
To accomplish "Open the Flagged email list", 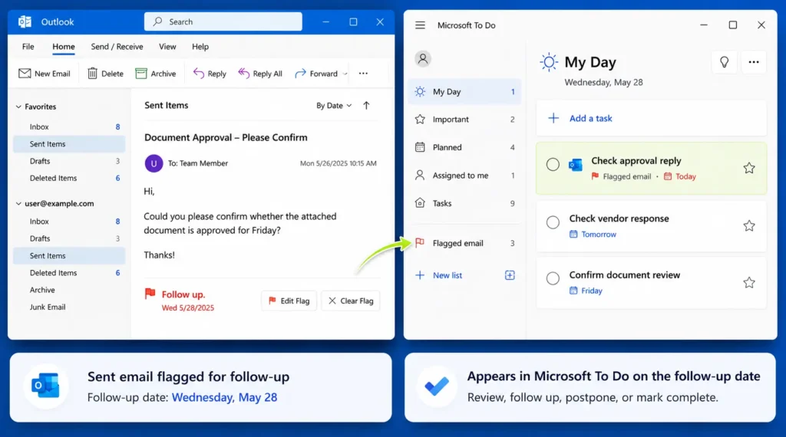I will 464,243.
